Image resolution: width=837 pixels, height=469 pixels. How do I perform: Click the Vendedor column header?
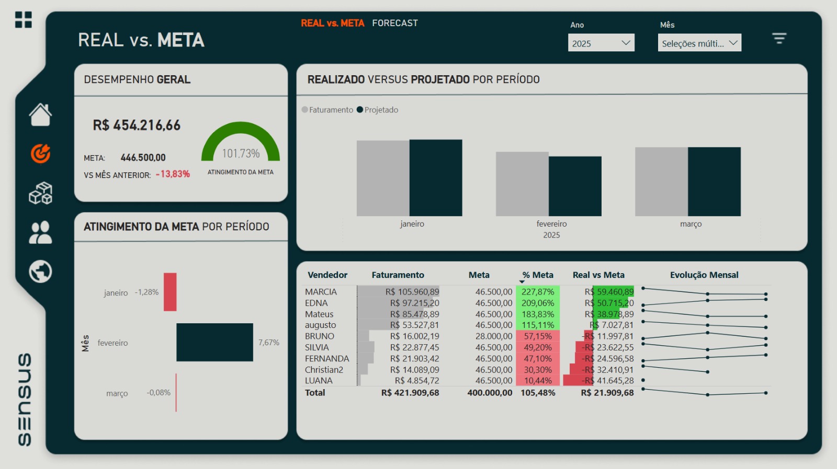327,275
